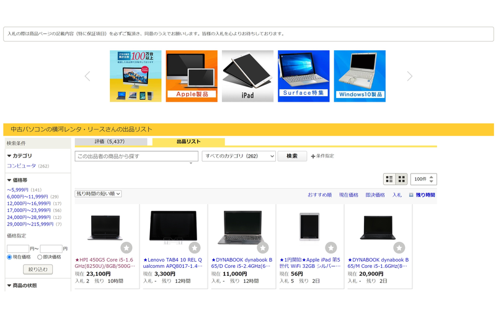View the HPI 450G5 laptop image
Viewport: 496px width, 310px height.
pyautogui.click(x=105, y=227)
